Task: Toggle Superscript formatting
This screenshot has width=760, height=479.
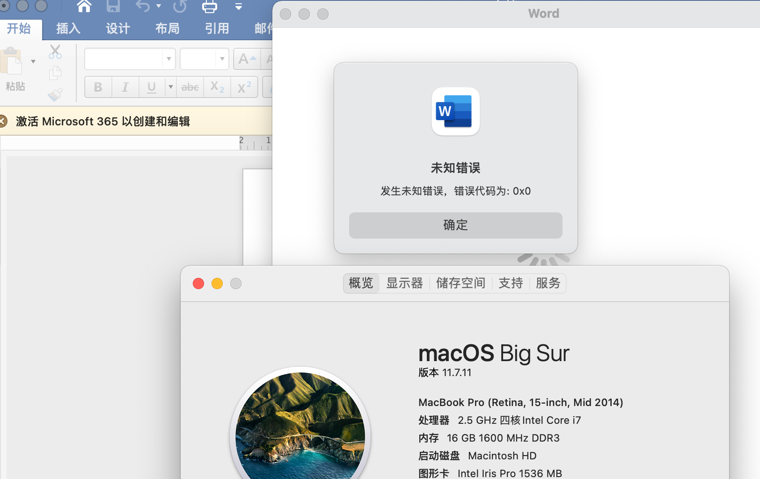Action: 244,87
